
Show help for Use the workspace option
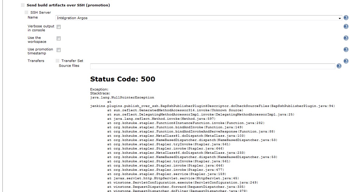[x=346, y=38]
